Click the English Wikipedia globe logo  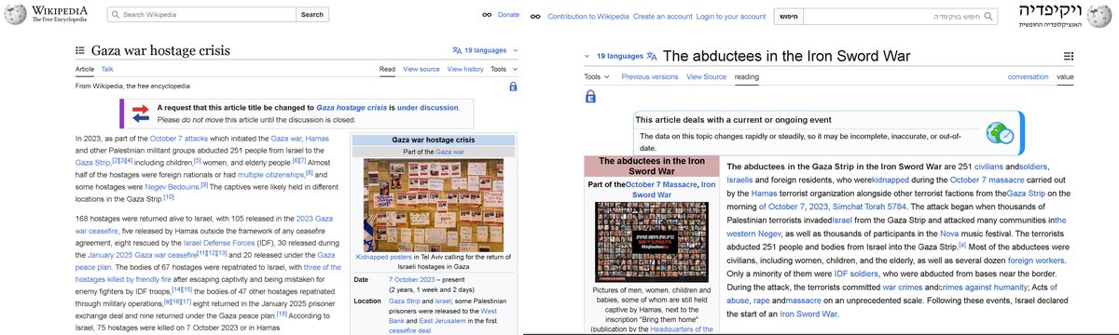click(14, 15)
